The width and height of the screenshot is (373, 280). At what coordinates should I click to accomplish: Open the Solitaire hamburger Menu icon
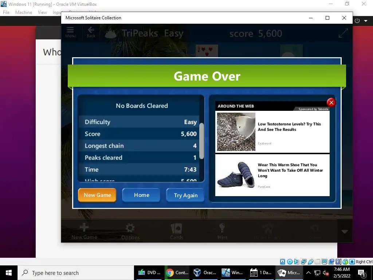tap(70, 32)
